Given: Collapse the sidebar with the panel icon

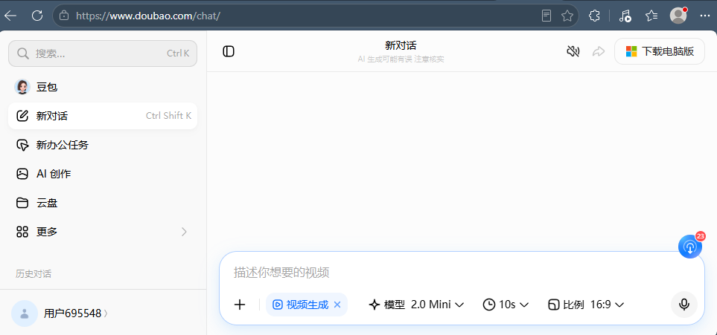Looking at the screenshot, I should pos(229,51).
